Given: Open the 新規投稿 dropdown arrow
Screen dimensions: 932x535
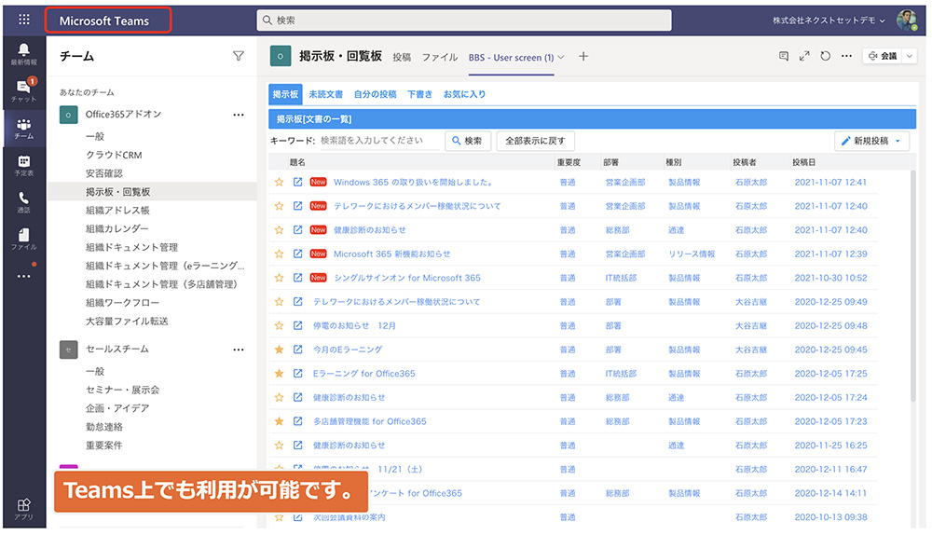Looking at the screenshot, I should [x=898, y=141].
